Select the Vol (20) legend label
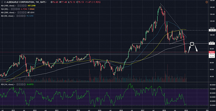The image size is (216, 111). tap(4, 9)
